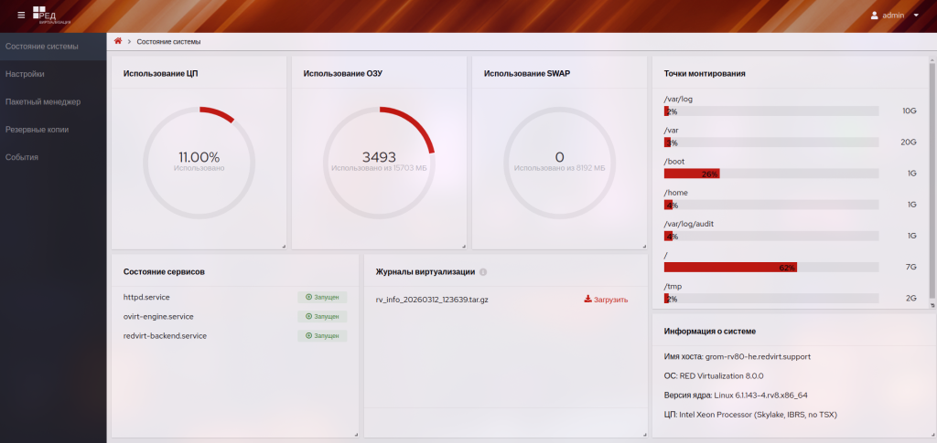
Task: Click the admin user avatar icon
Action: (x=874, y=16)
